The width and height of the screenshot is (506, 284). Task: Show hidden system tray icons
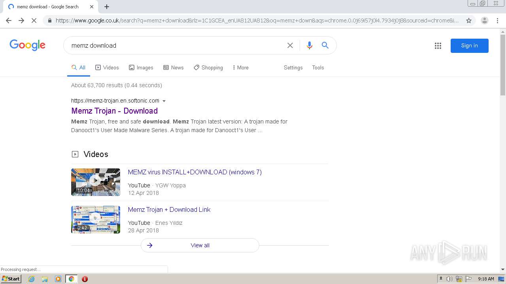coord(441,279)
